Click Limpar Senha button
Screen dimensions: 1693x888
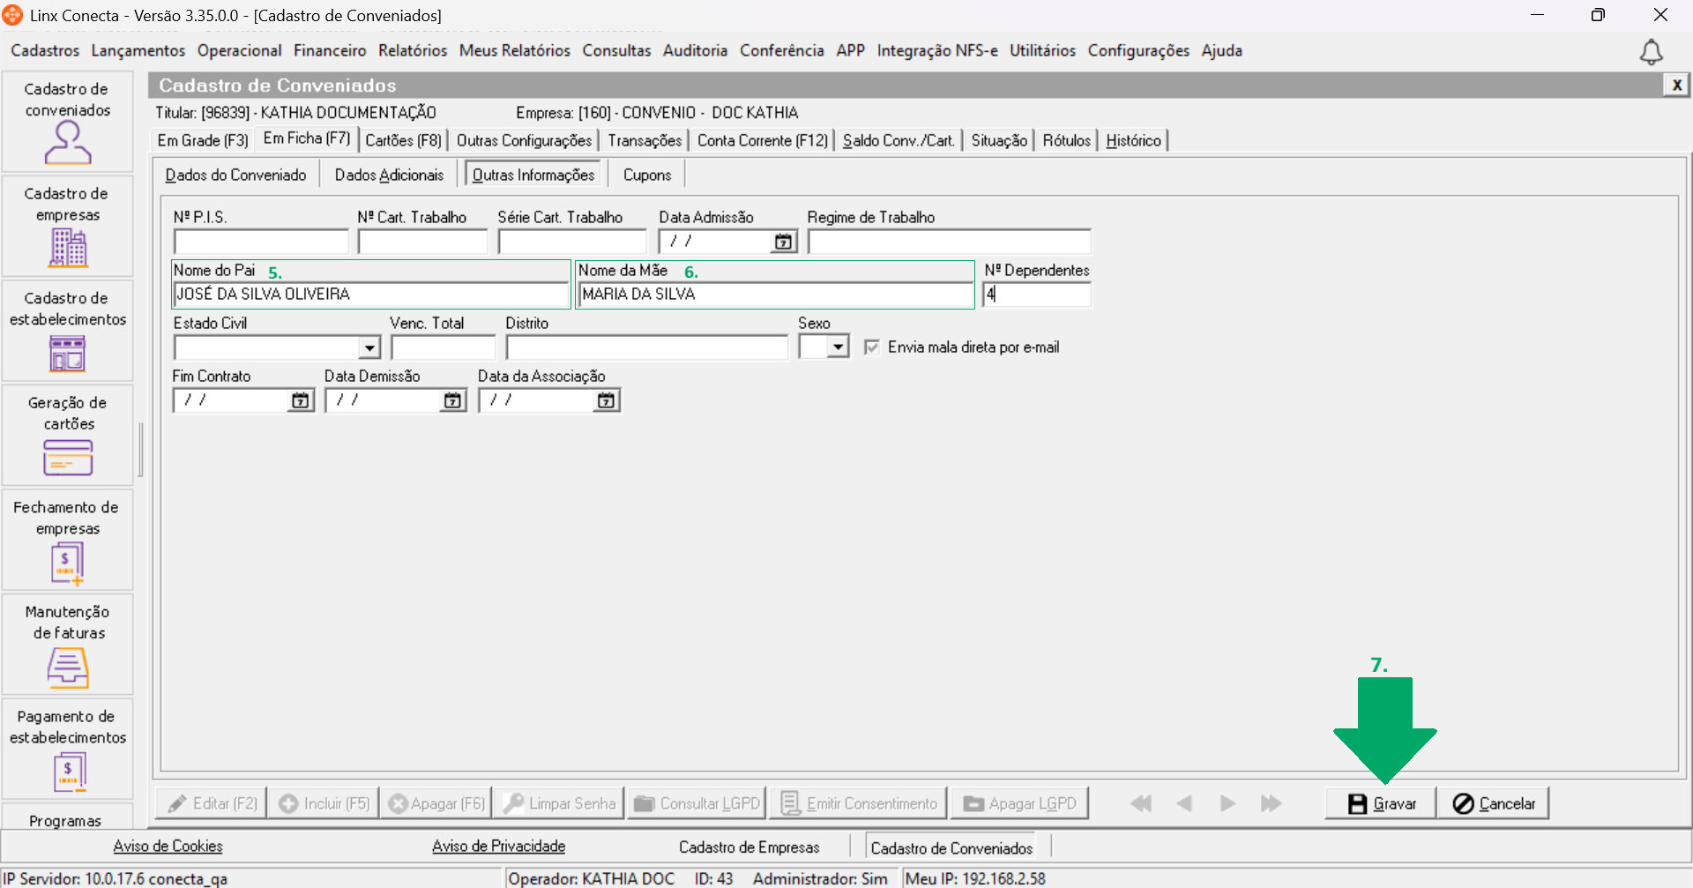(x=559, y=803)
